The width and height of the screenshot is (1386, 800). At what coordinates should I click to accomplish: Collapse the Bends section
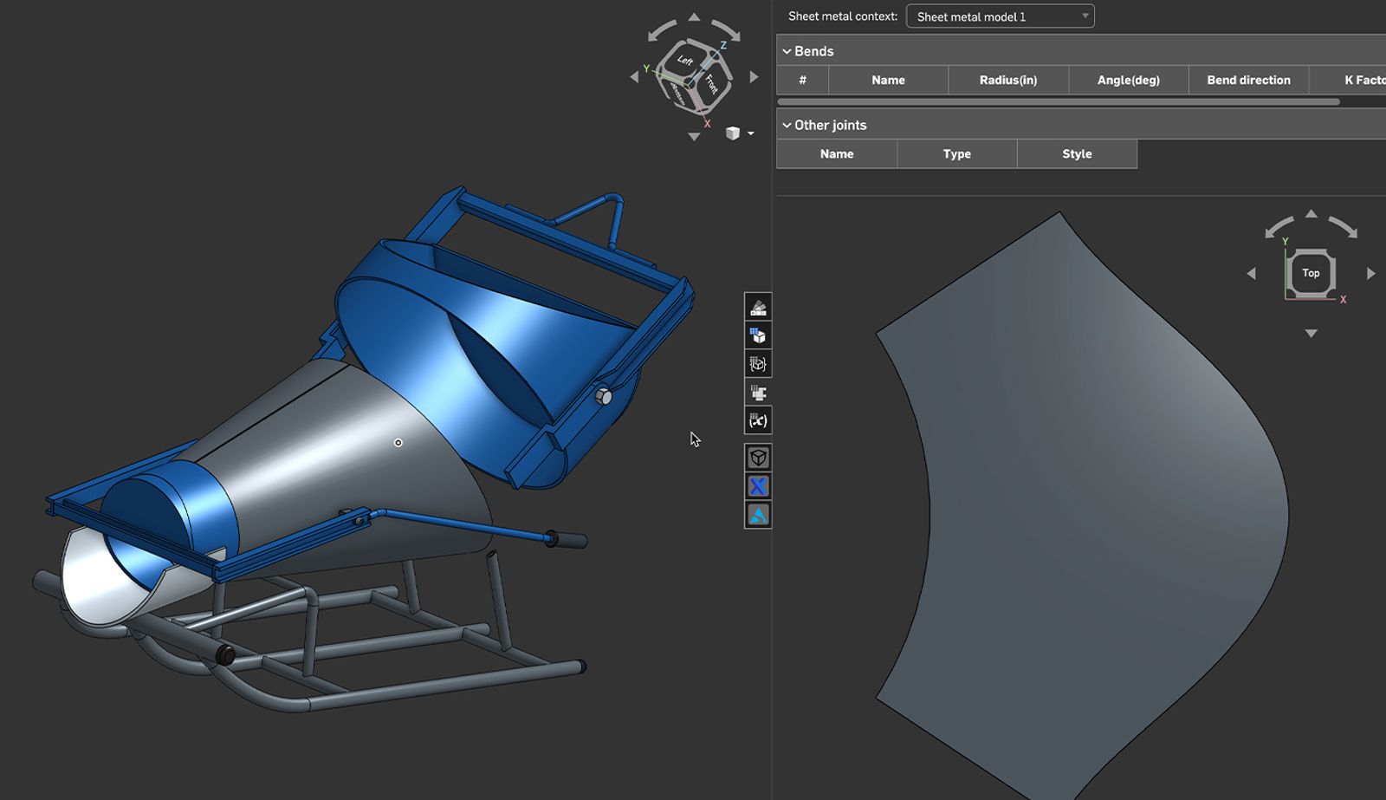[787, 51]
